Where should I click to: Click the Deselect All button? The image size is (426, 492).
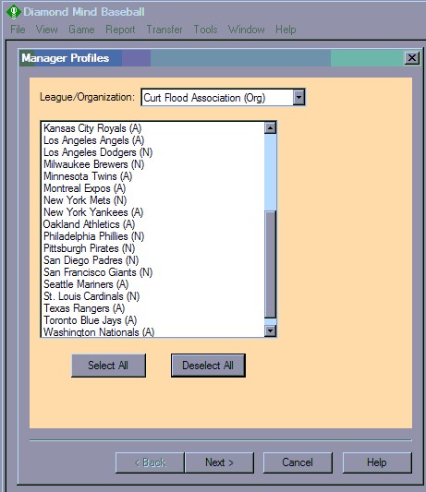(x=208, y=366)
